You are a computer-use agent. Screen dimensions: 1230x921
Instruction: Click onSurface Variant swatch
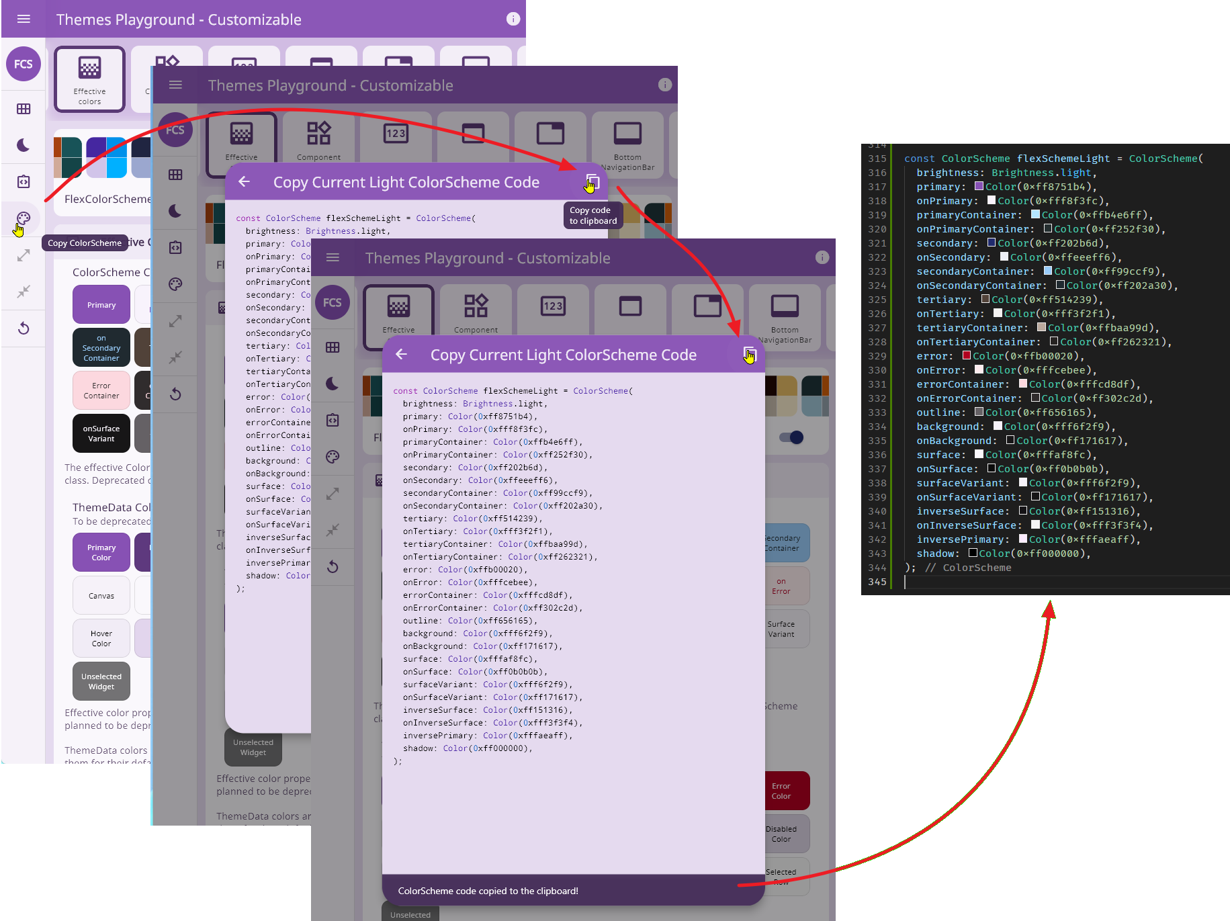click(101, 433)
